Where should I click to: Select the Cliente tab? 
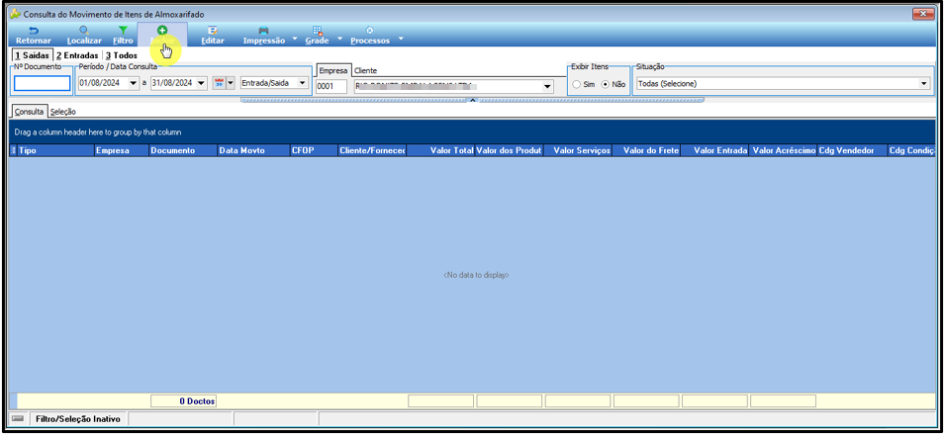point(366,70)
